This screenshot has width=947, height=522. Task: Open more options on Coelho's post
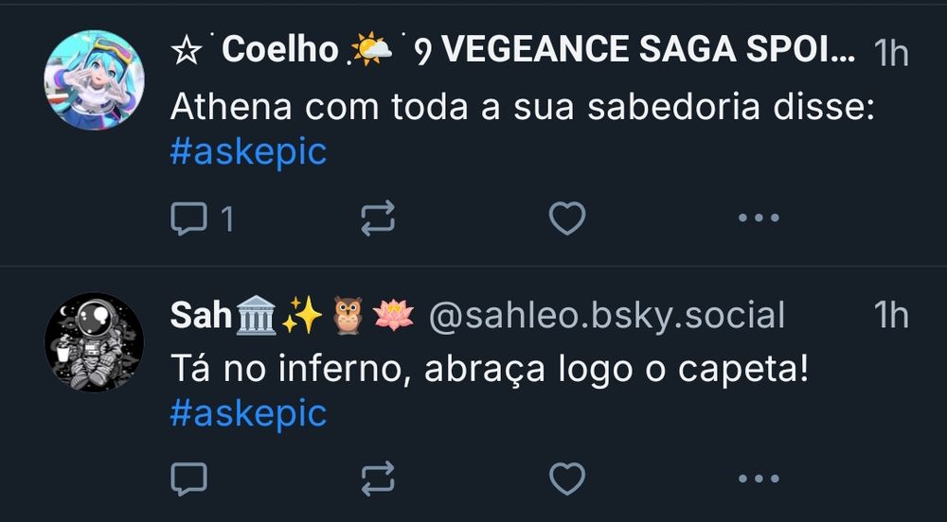(759, 217)
